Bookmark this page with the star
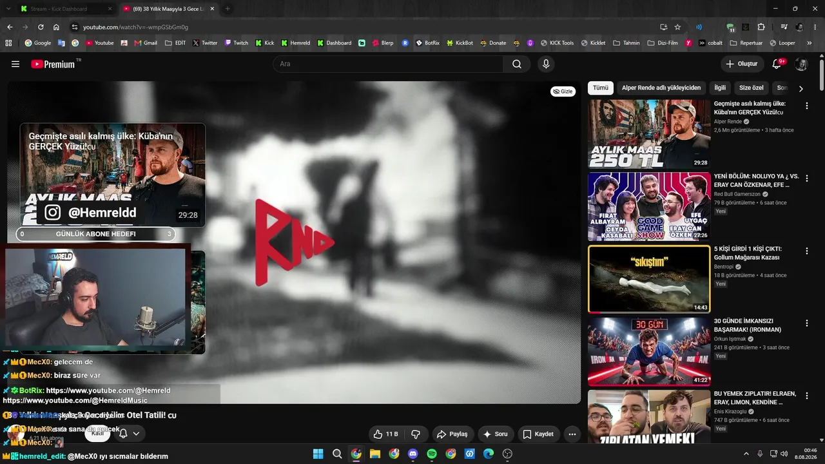The image size is (825, 464). 677,27
